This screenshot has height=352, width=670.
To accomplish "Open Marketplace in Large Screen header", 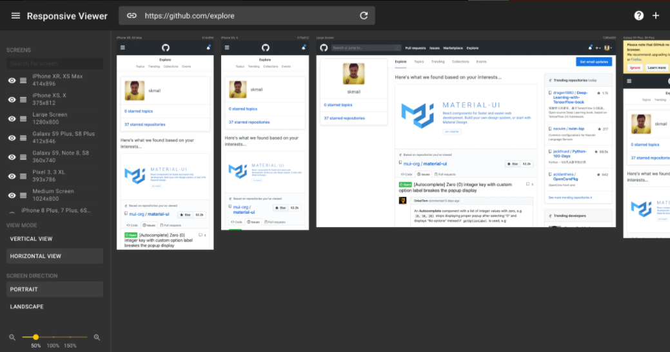I will coord(453,48).
